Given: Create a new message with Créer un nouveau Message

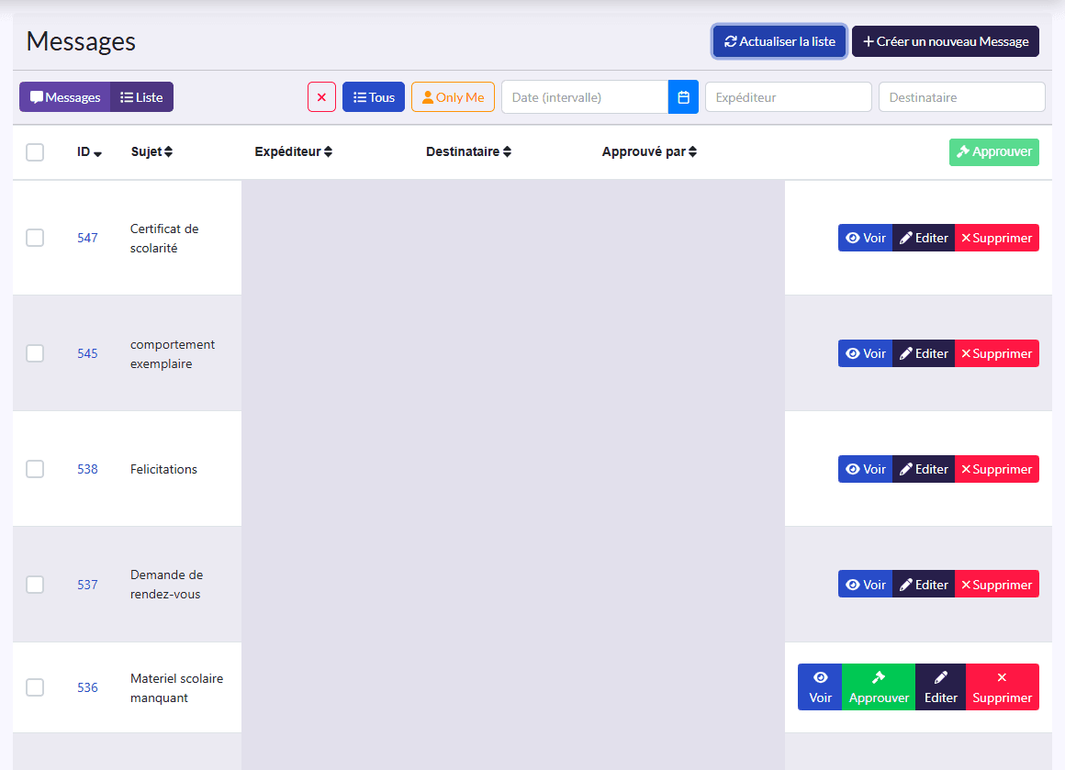Looking at the screenshot, I should pos(946,41).
